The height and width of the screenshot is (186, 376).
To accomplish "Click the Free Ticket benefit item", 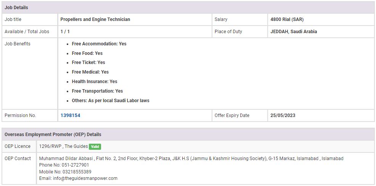I will tap(88, 63).
